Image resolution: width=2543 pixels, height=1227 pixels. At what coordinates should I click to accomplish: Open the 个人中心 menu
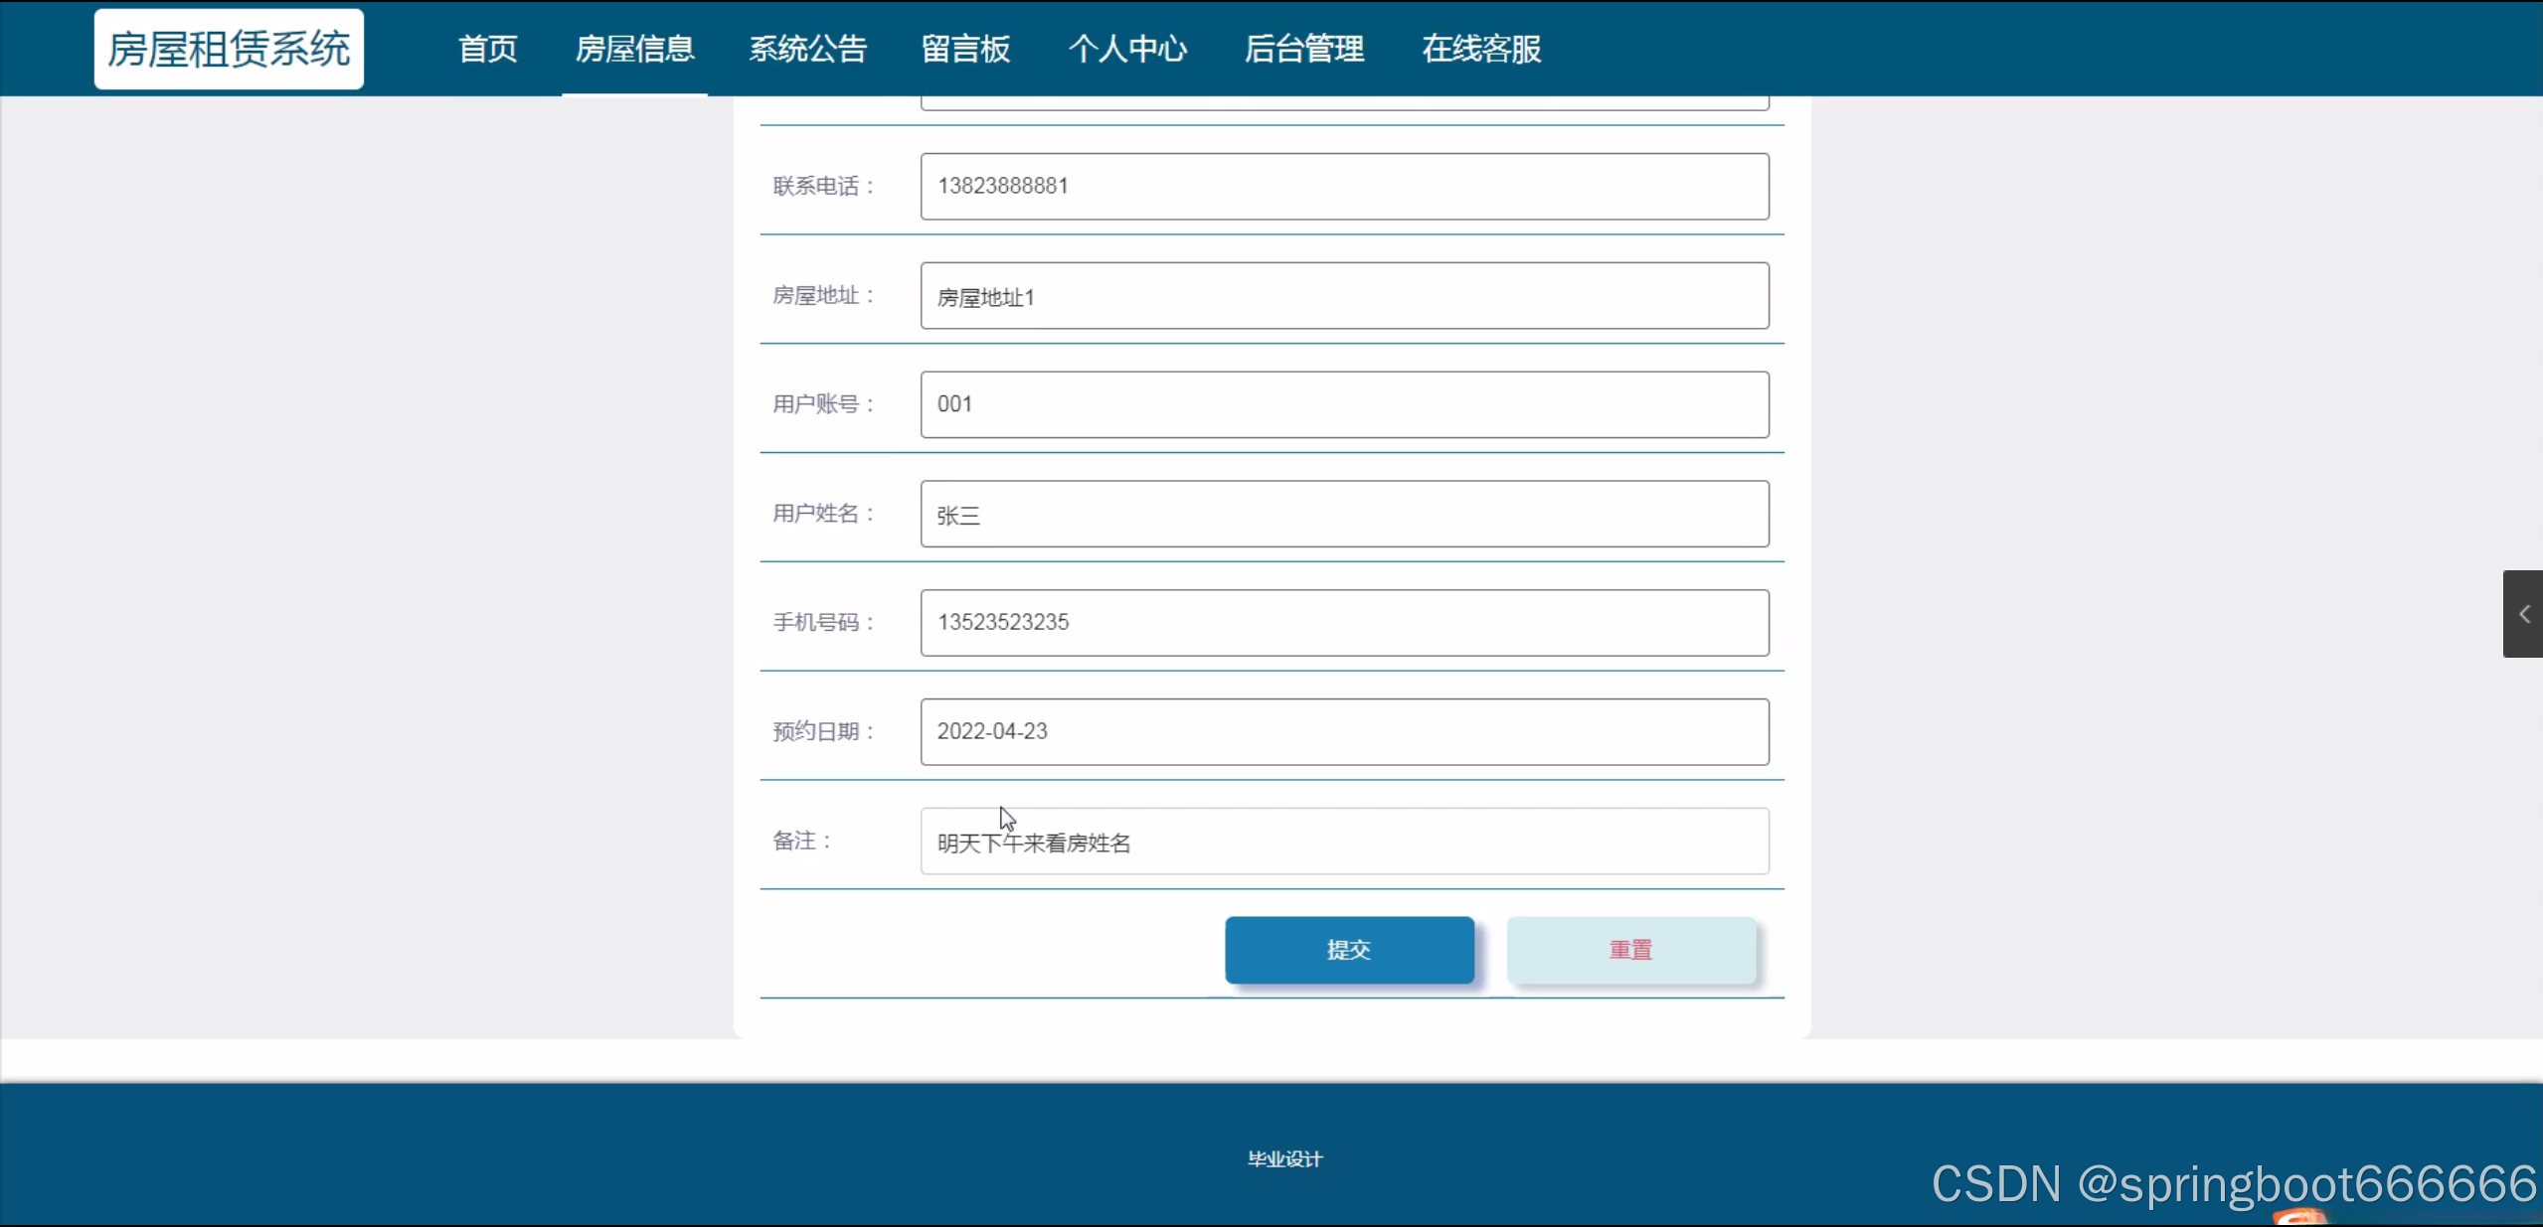click(x=1127, y=49)
